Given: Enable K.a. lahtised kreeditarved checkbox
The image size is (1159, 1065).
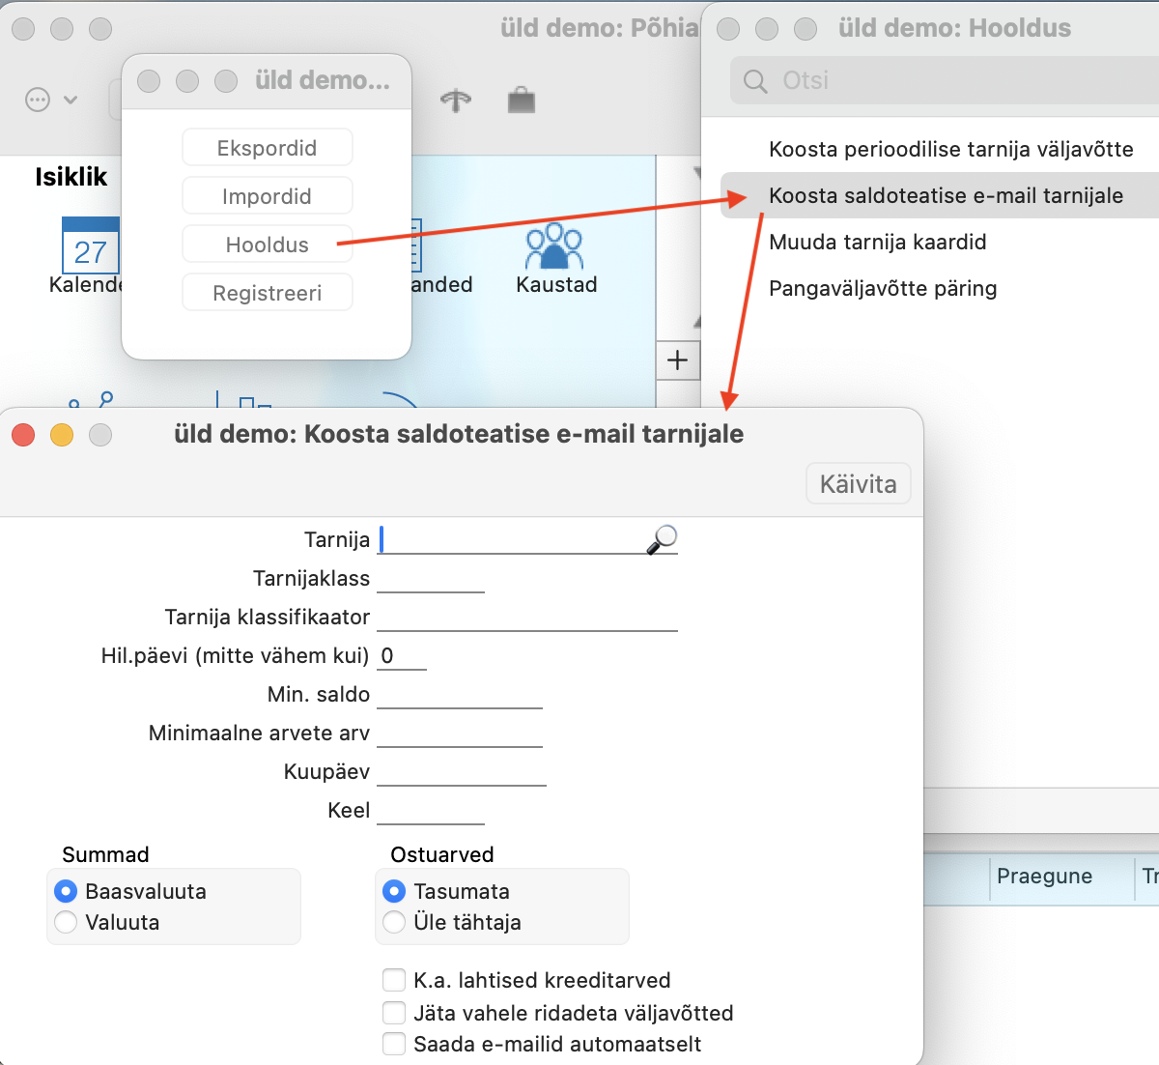Looking at the screenshot, I should point(394,980).
